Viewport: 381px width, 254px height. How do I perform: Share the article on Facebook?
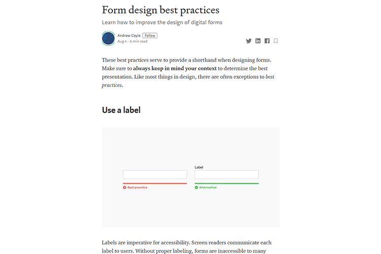[267, 41]
